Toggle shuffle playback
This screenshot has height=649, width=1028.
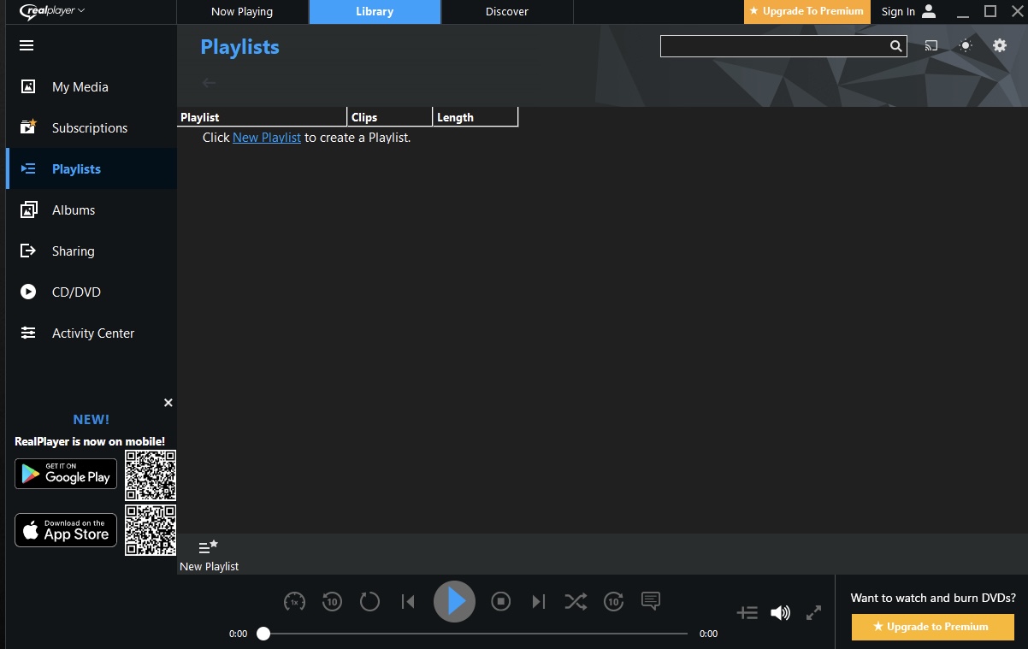(x=576, y=601)
